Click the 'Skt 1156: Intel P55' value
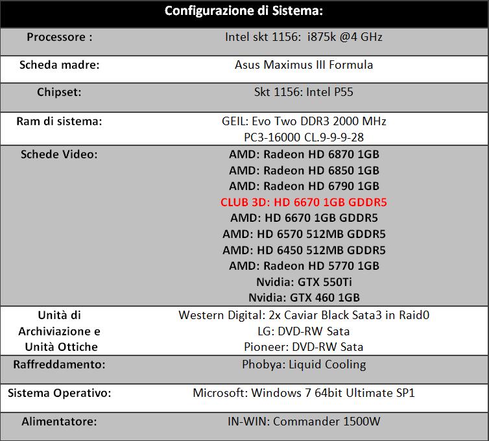 pyautogui.click(x=304, y=92)
